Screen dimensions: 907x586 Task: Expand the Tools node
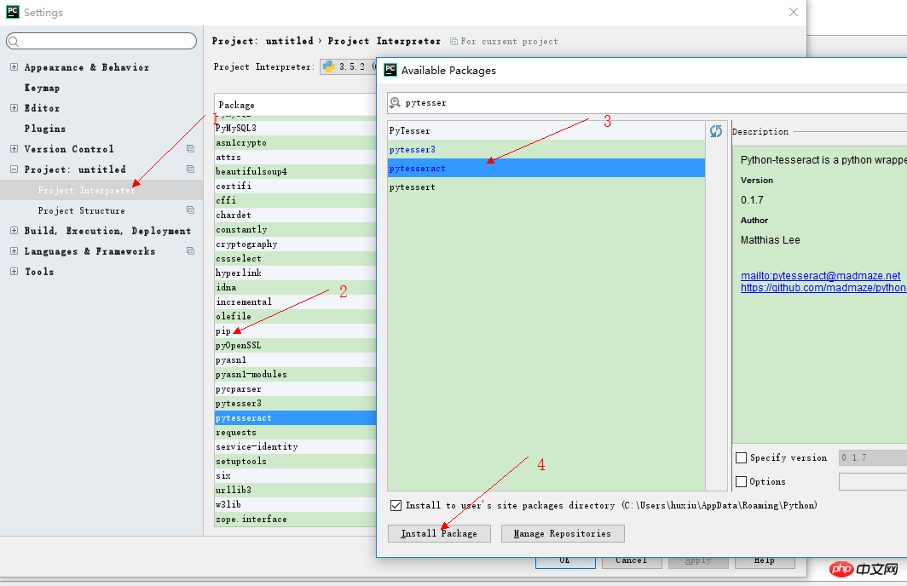point(14,272)
